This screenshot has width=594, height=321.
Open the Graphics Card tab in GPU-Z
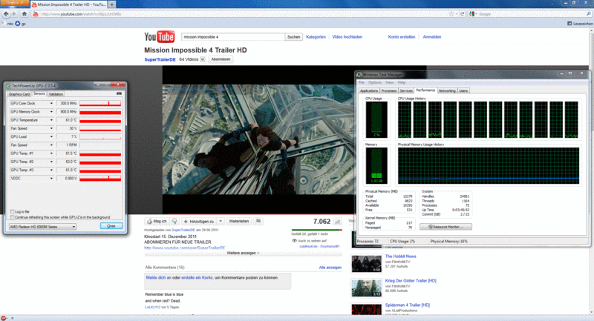click(19, 94)
